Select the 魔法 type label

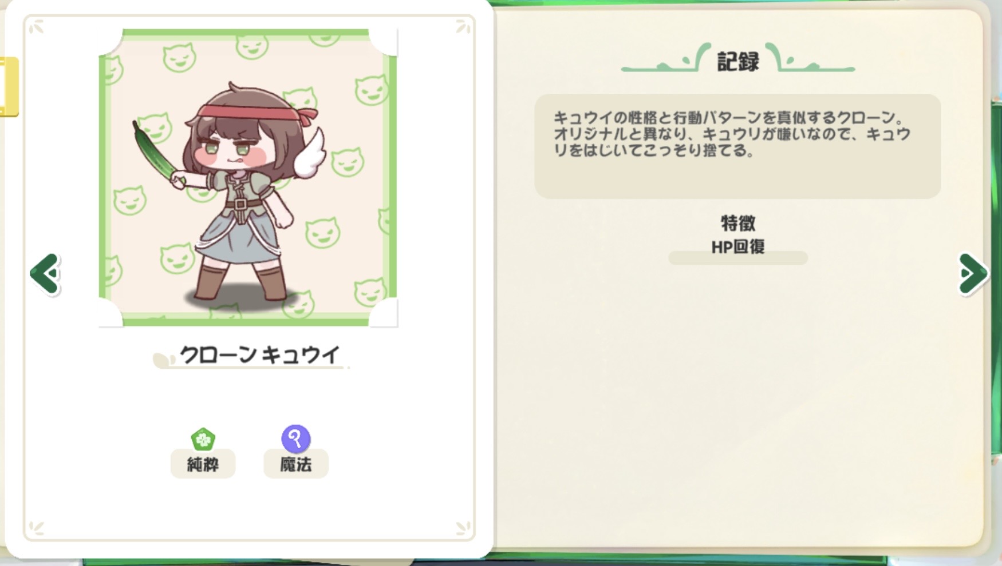pyautogui.click(x=296, y=464)
